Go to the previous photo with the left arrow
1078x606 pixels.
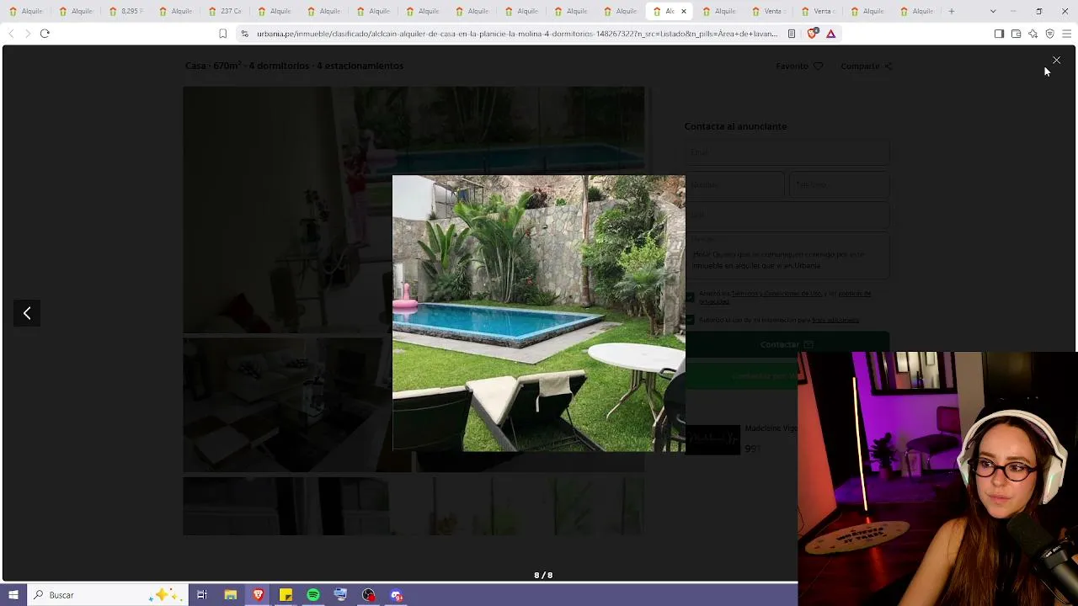[27, 313]
